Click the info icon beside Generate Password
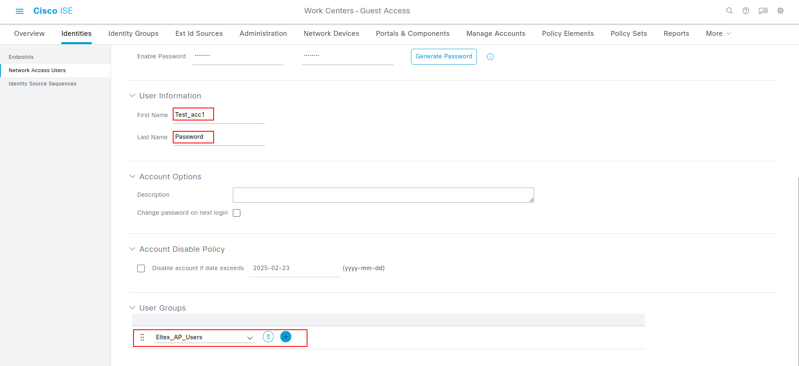This screenshot has height=366, width=799. pyautogui.click(x=490, y=57)
